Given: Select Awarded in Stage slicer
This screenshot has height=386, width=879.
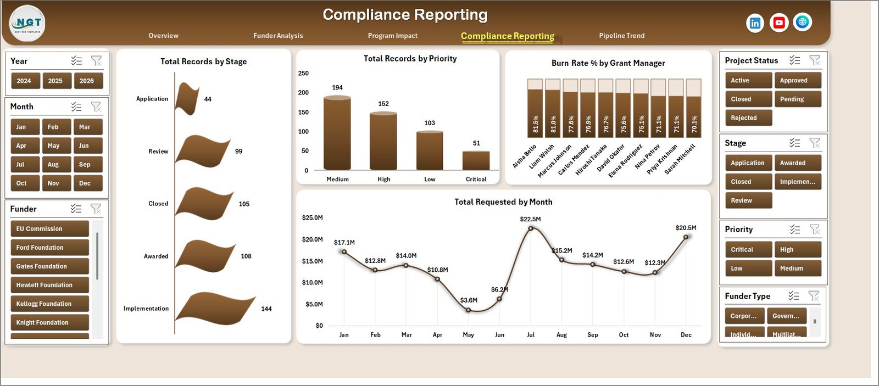Looking at the screenshot, I should 798,163.
